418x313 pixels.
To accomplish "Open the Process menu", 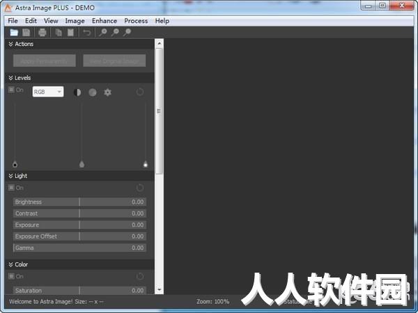I will pyautogui.click(x=136, y=21).
